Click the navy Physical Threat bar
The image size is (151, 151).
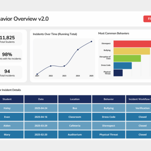point(118,73)
